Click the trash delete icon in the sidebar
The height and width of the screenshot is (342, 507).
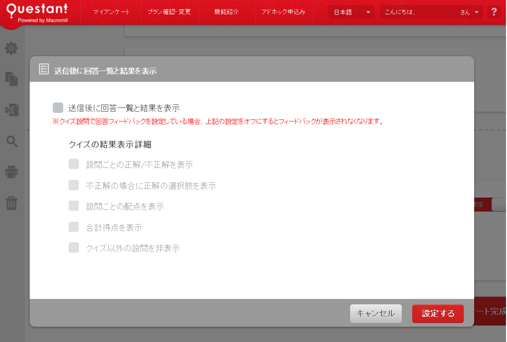tap(11, 204)
